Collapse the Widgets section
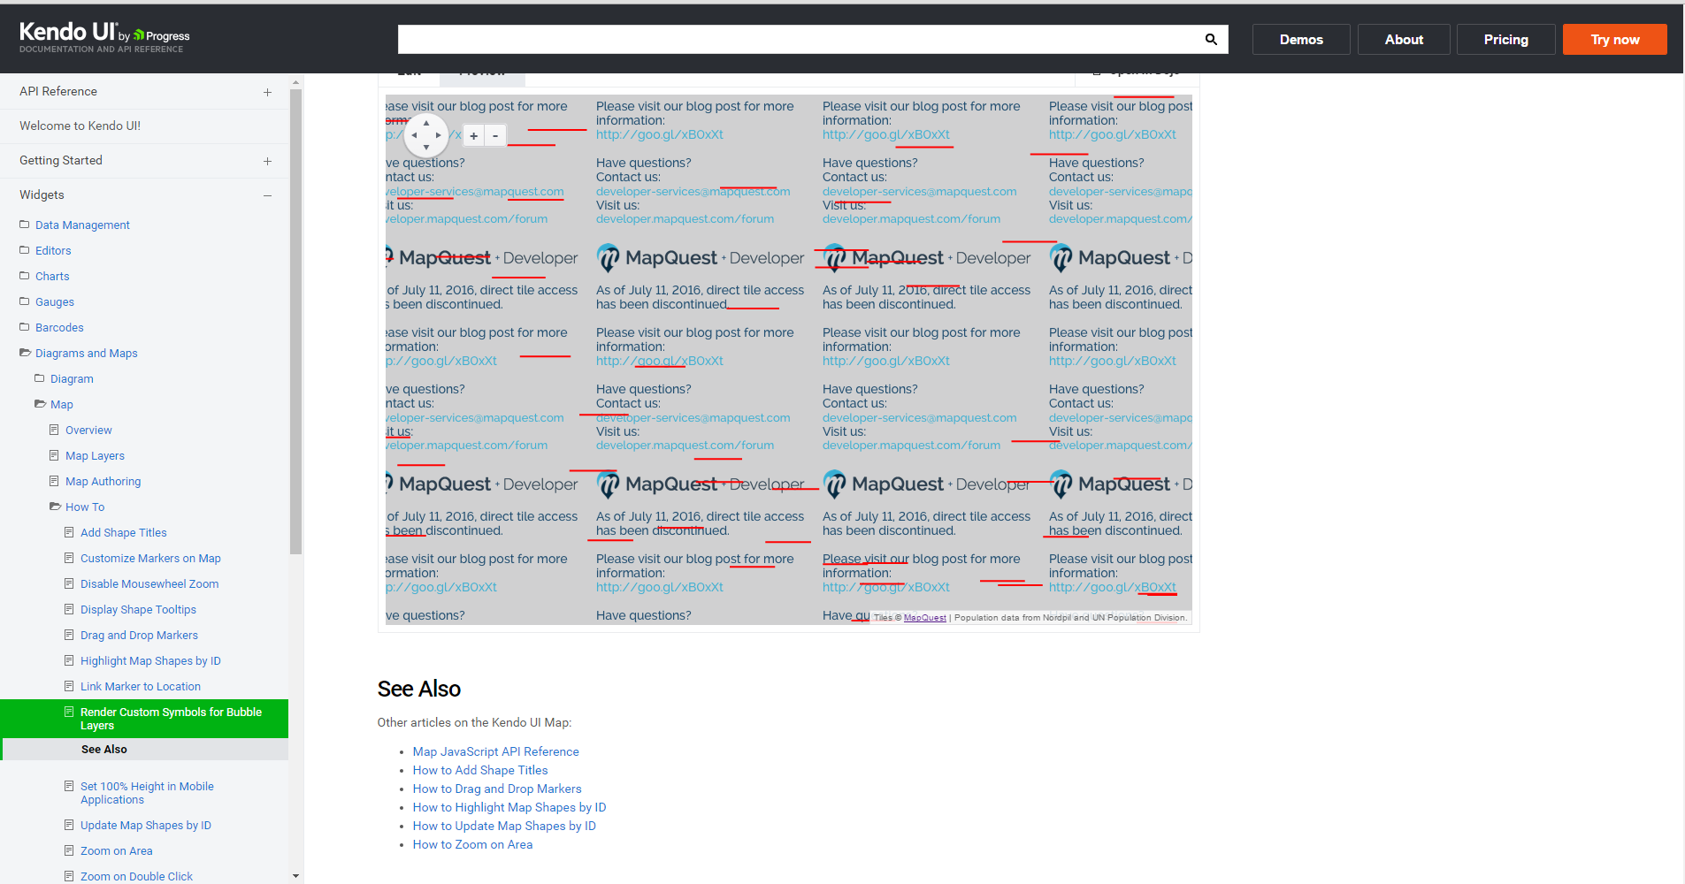Screen dimensions: 1685x884 pos(267,195)
